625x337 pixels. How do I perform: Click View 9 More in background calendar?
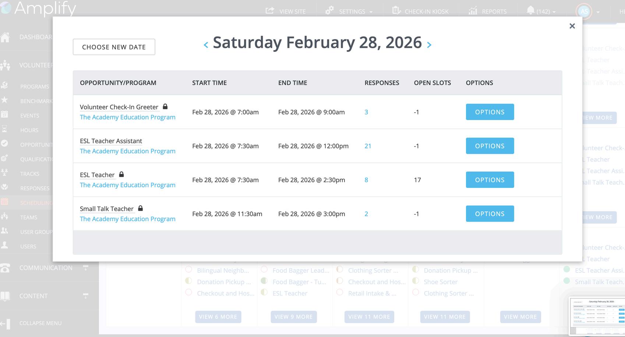point(293,317)
